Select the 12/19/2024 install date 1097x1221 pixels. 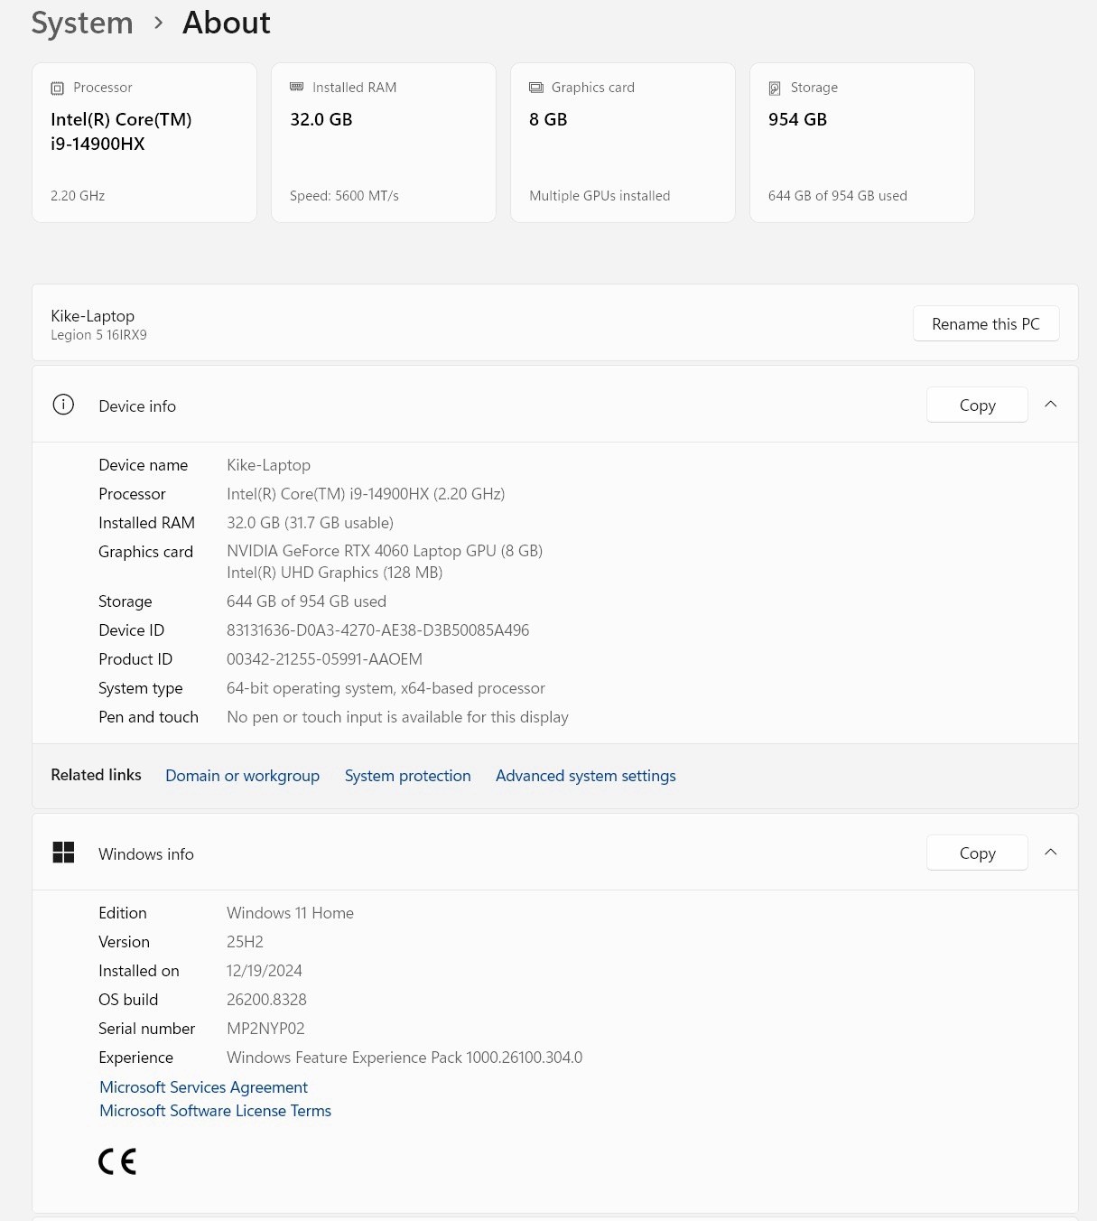click(264, 971)
